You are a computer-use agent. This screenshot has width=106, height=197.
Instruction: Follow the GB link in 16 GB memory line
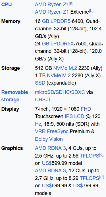coord(45,21)
